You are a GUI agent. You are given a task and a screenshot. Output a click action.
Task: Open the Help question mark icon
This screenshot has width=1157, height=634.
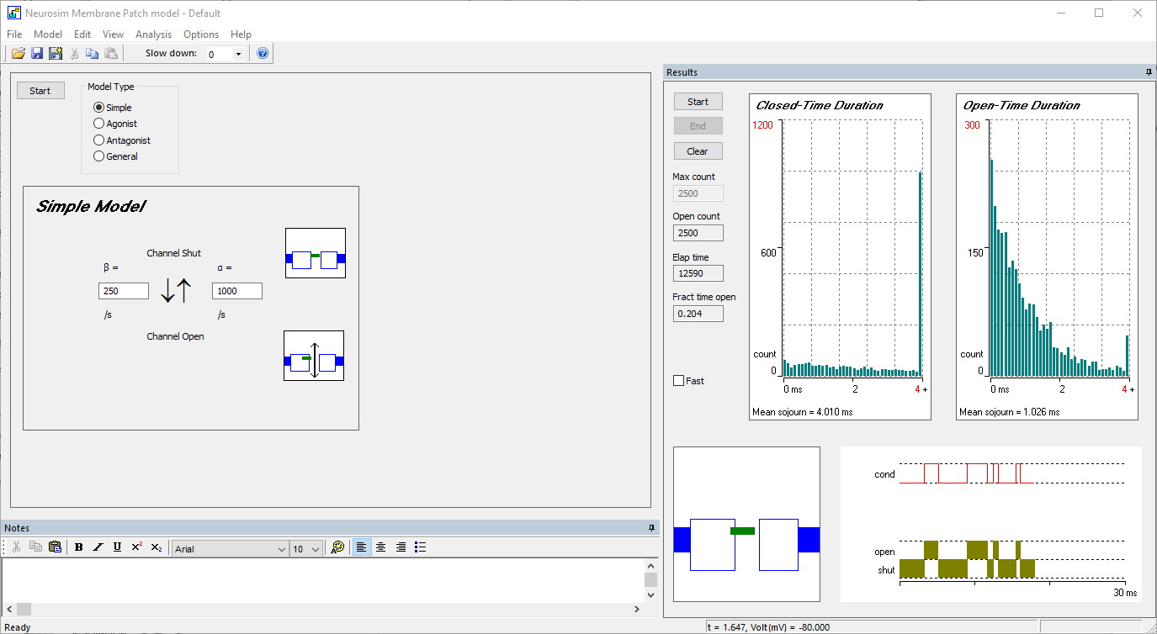pos(263,54)
